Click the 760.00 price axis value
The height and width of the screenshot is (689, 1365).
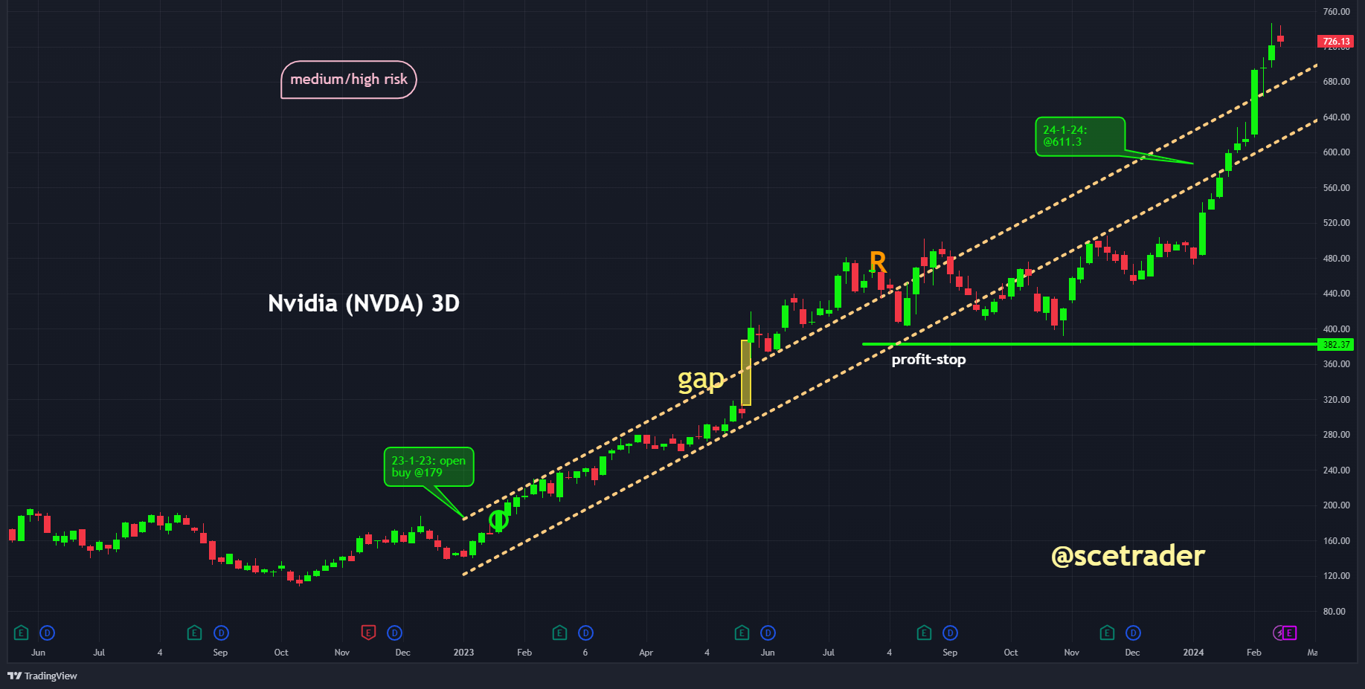(x=1337, y=12)
